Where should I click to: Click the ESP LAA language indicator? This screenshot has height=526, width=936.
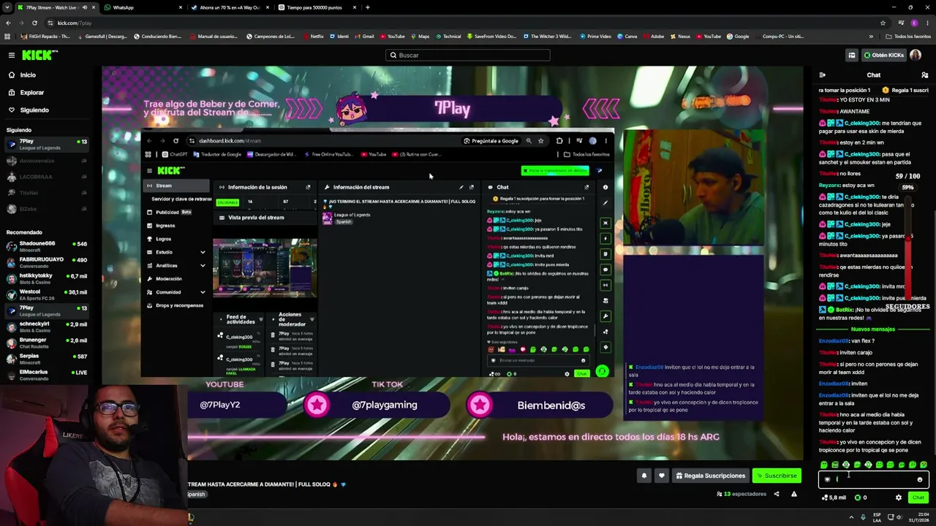point(877,517)
